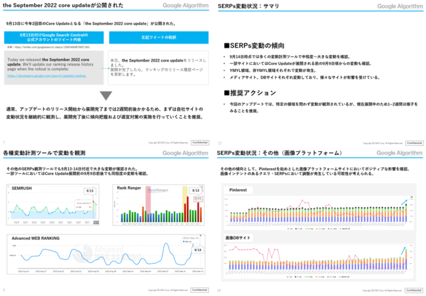This screenshot has width=426, height=296.
Task: Click the blue arrow on 画像DBサイト chart
Action: click(x=403, y=251)
